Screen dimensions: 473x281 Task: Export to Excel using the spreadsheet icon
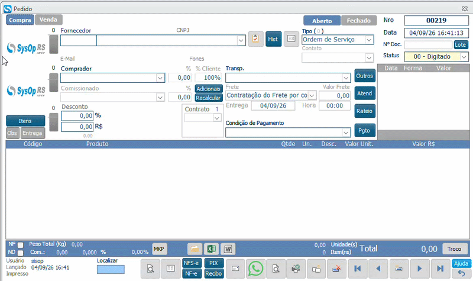point(211,249)
